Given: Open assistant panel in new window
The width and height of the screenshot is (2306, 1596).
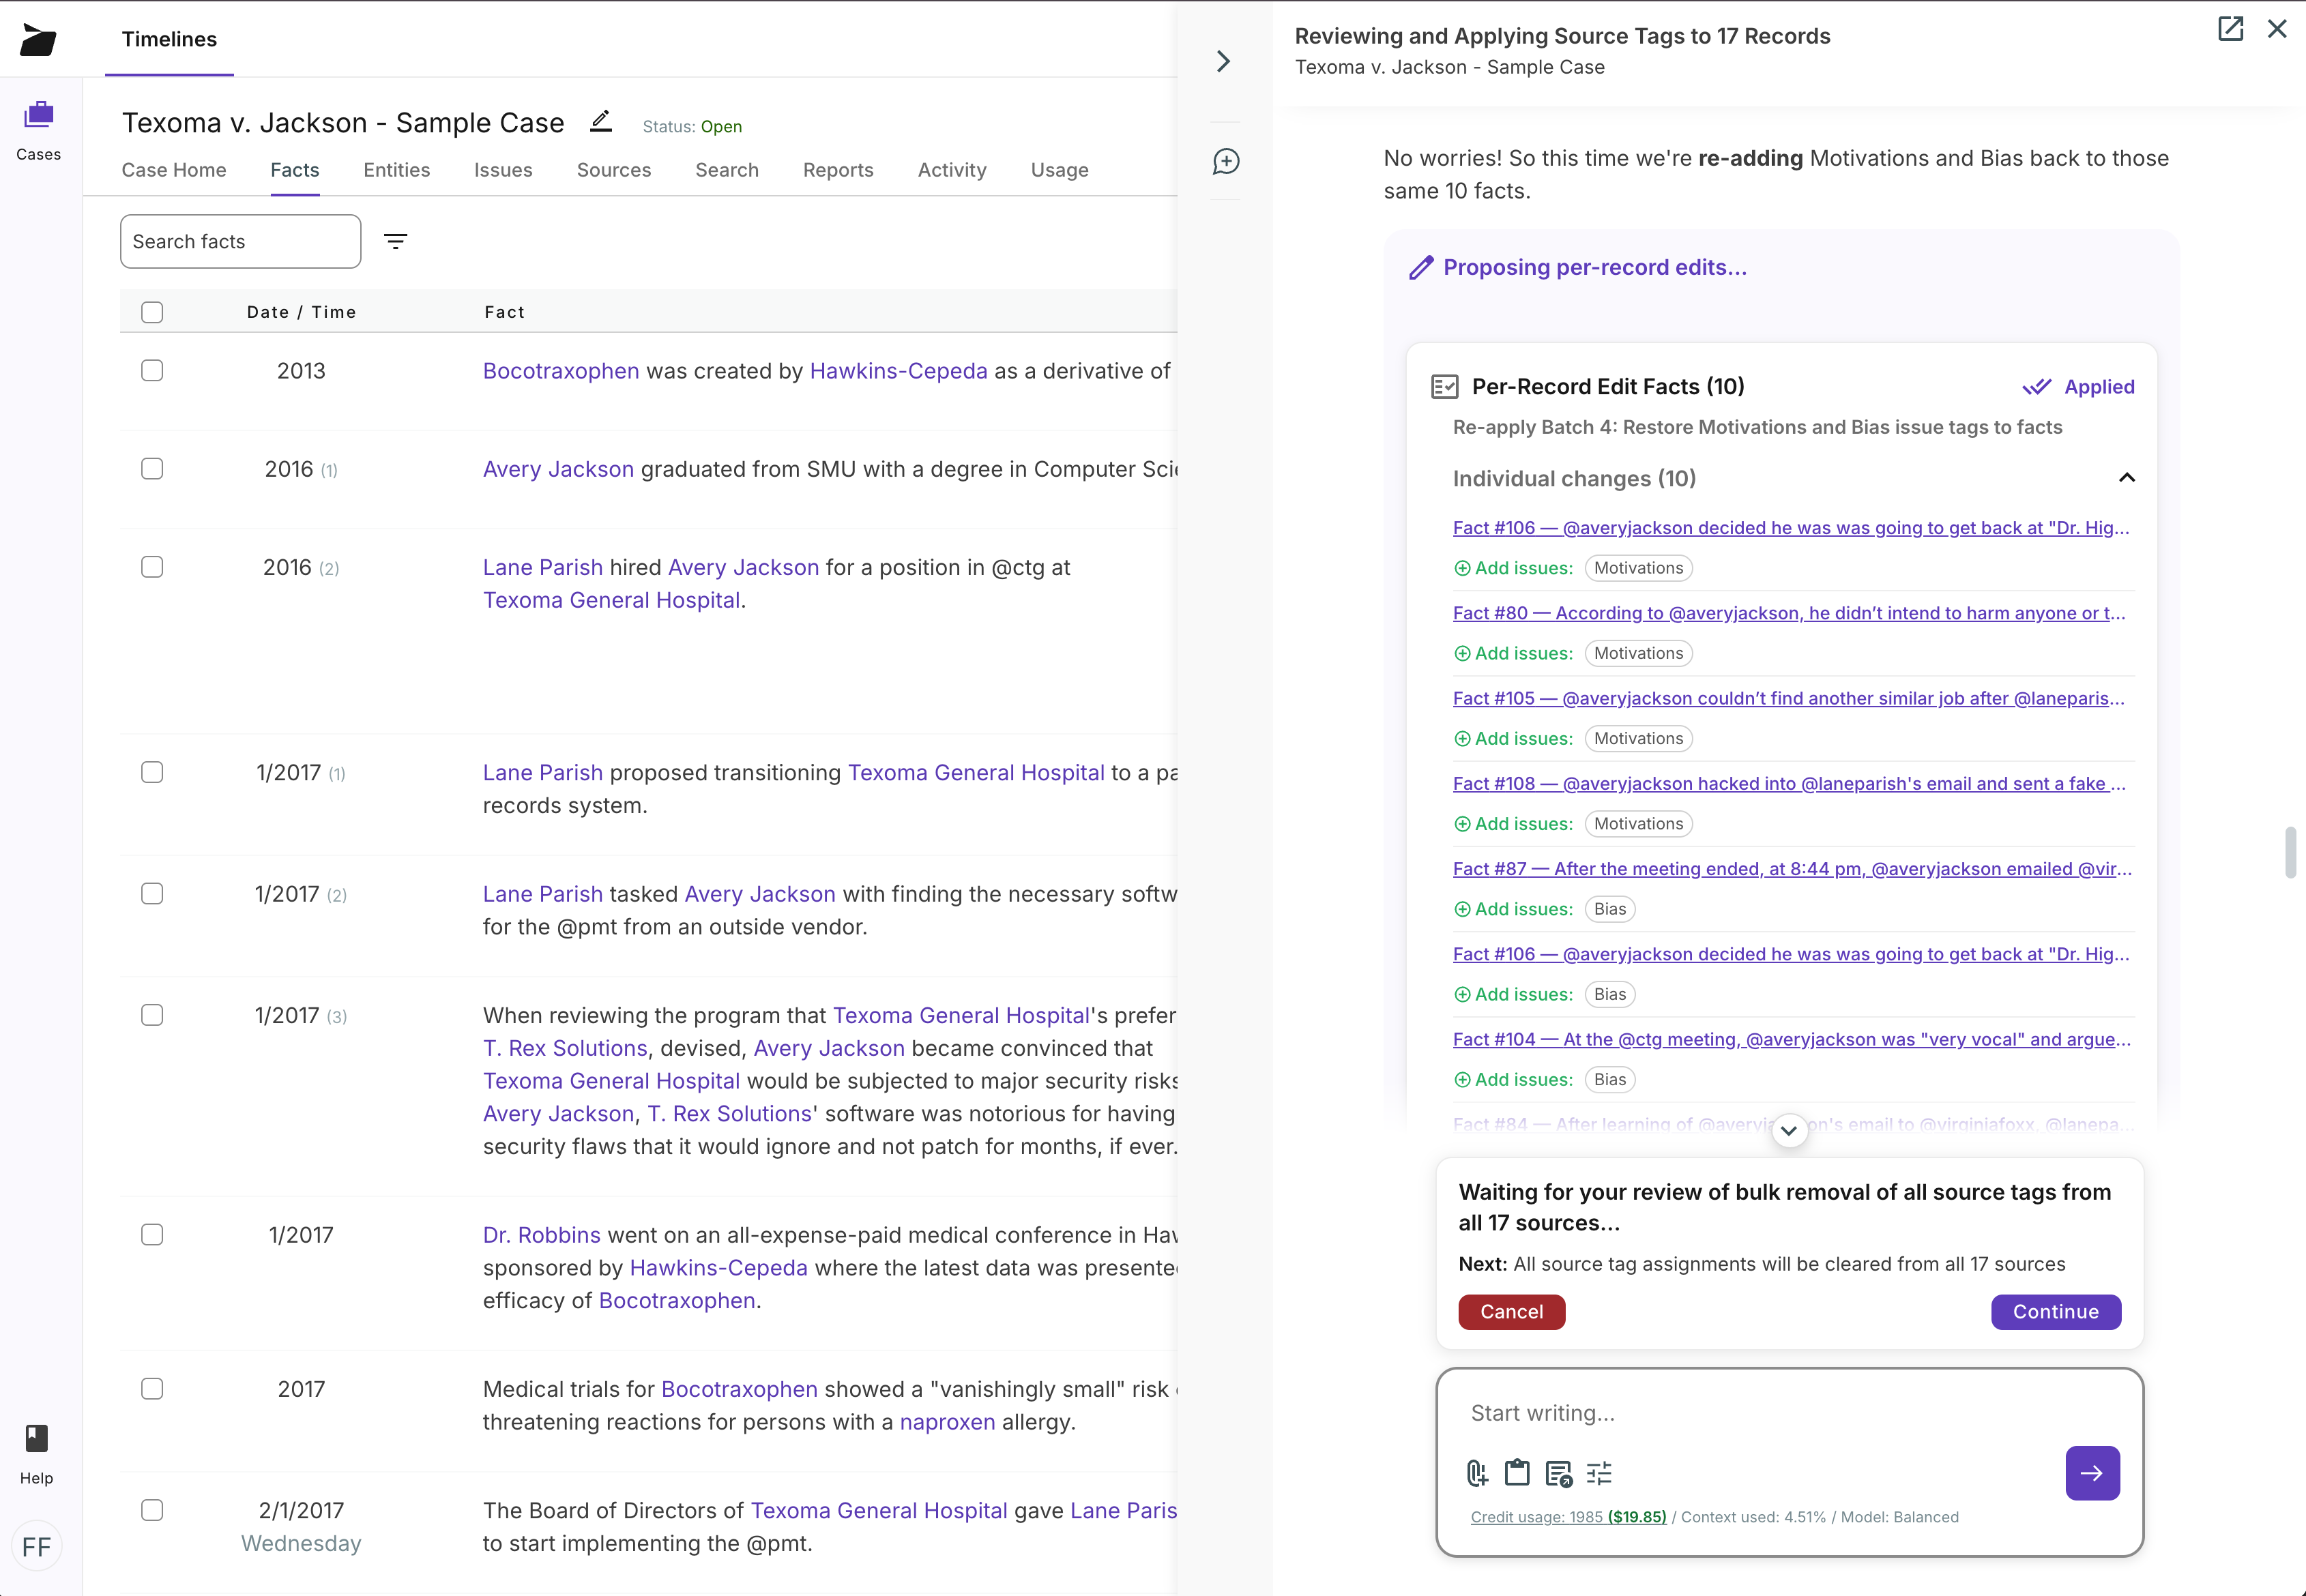Looking at the screenshot, I should (2231, 29).
